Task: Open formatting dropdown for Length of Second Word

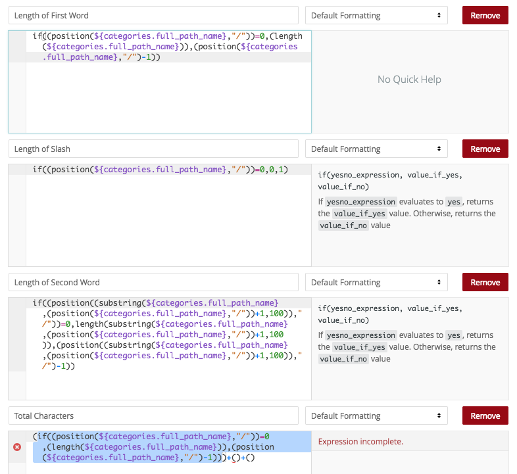Action: pos(376,282)
